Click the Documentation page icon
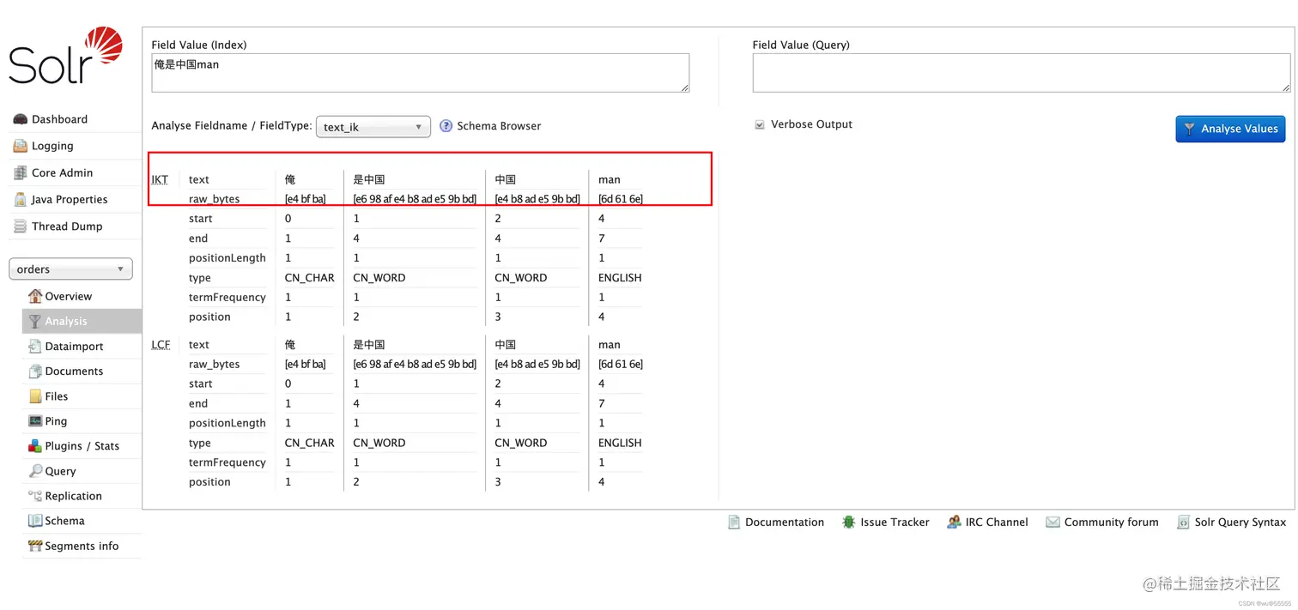The width and height of the screenshot is (1298, 610). point(734,522)
